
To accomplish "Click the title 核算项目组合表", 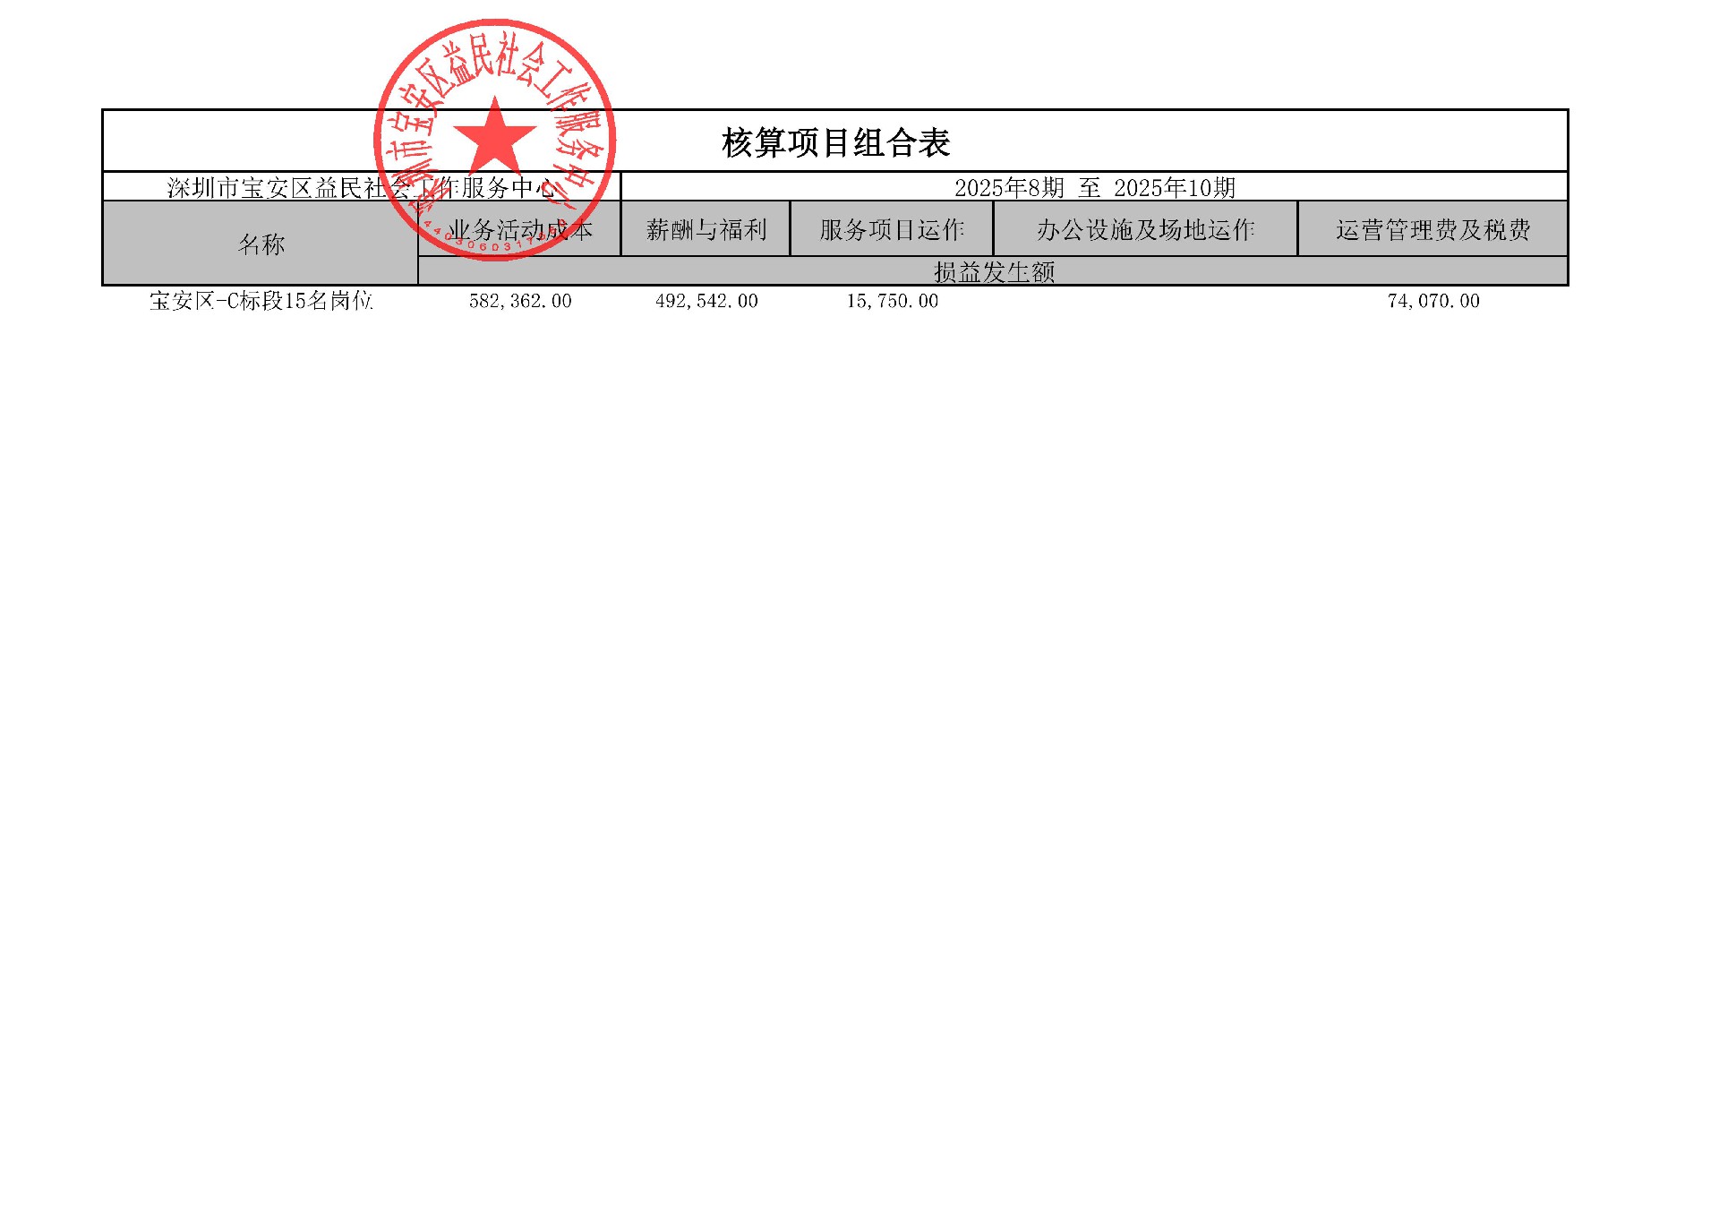I will [x=835, y=142].
